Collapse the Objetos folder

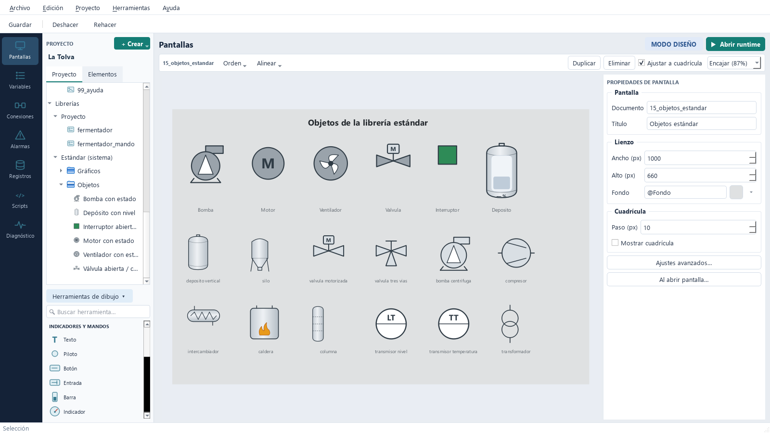(x=61, y=185)
